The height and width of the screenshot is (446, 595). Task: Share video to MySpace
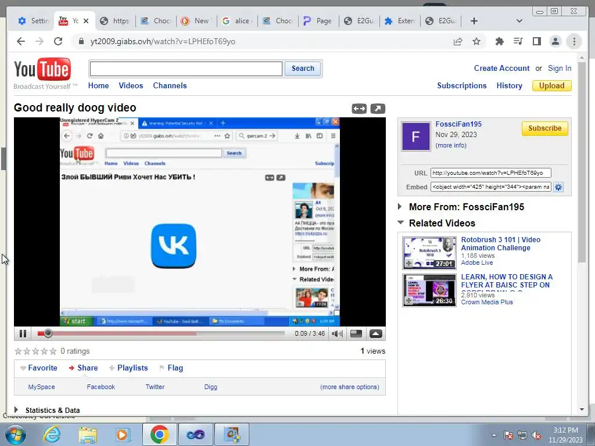point(41,387)
